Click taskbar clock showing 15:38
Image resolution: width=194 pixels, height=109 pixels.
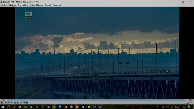(183, 107)
